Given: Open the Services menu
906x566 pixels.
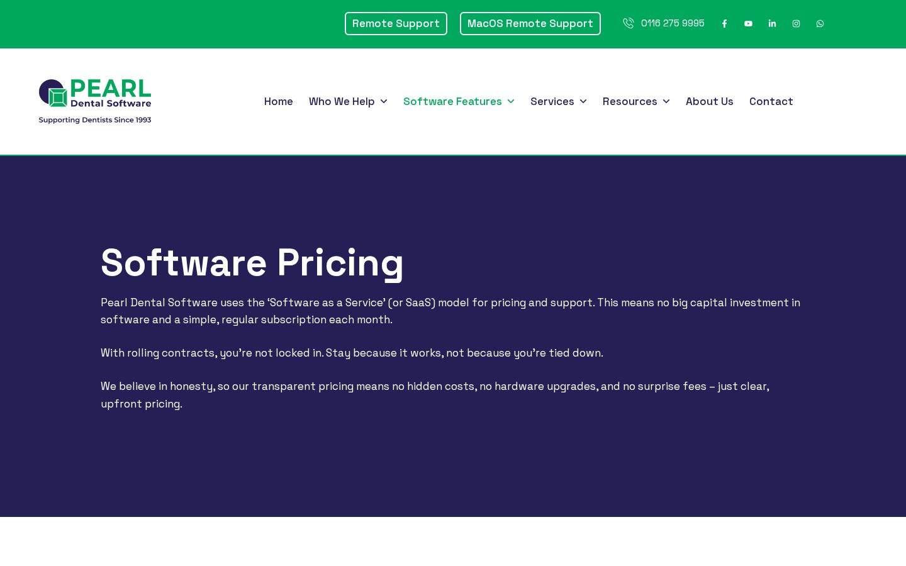Looking at the screenshot, I should pyautogui.click(x=552, y=101).
